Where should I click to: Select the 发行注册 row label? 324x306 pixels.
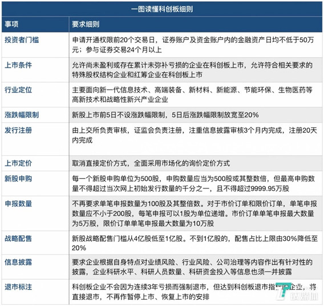click(x=18, y=130)
